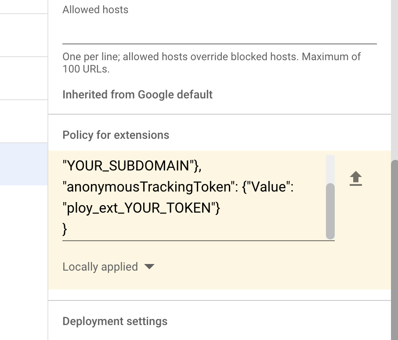Click the upload policy file icon
This screenshot has width=398, height=340.
tap(356, 179)
